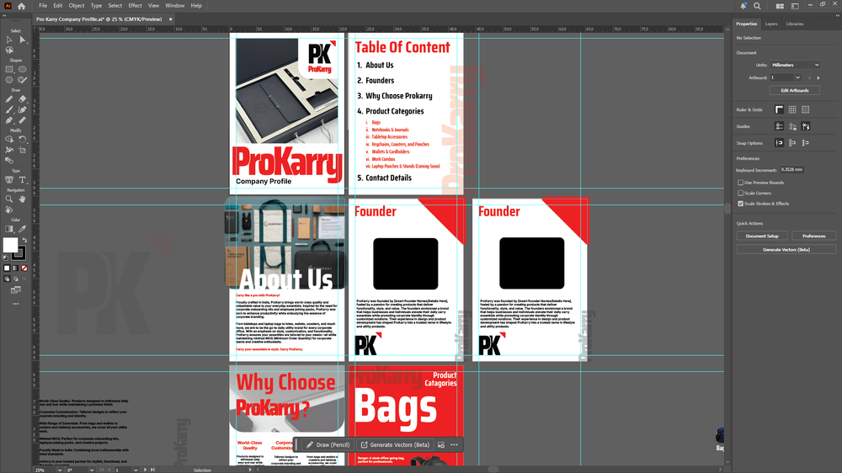Apply None with the red slash swatch
This screenshot has height=473, width=842.
[x=24, y=268]
